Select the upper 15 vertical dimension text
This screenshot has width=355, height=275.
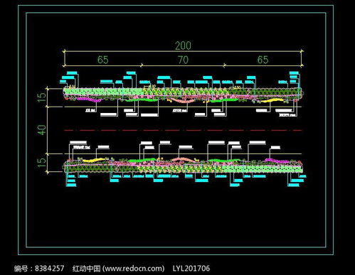[x=41, y=97]
